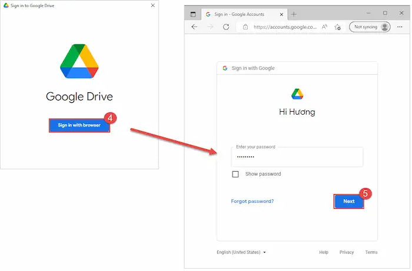Click the Help link in the footer
The height and width of the screenshot is (271, 412).
(324, 252)
